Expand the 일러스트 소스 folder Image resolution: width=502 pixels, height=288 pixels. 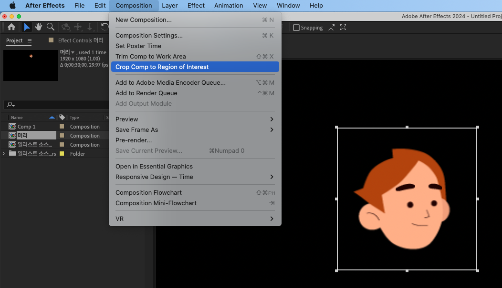coord(3,154)
